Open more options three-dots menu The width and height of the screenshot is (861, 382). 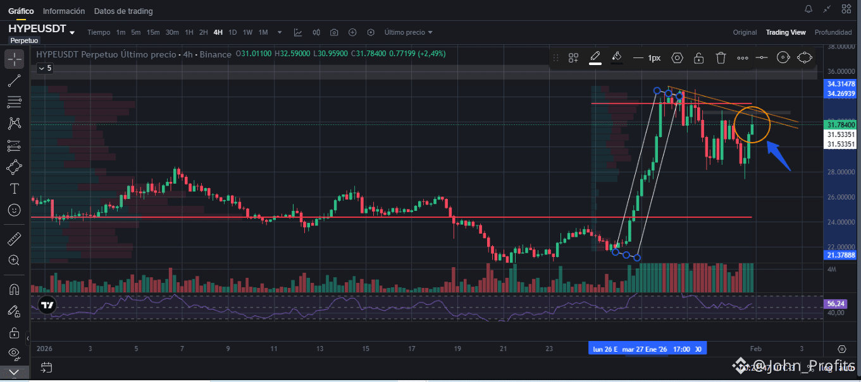(x=743, y=57)
